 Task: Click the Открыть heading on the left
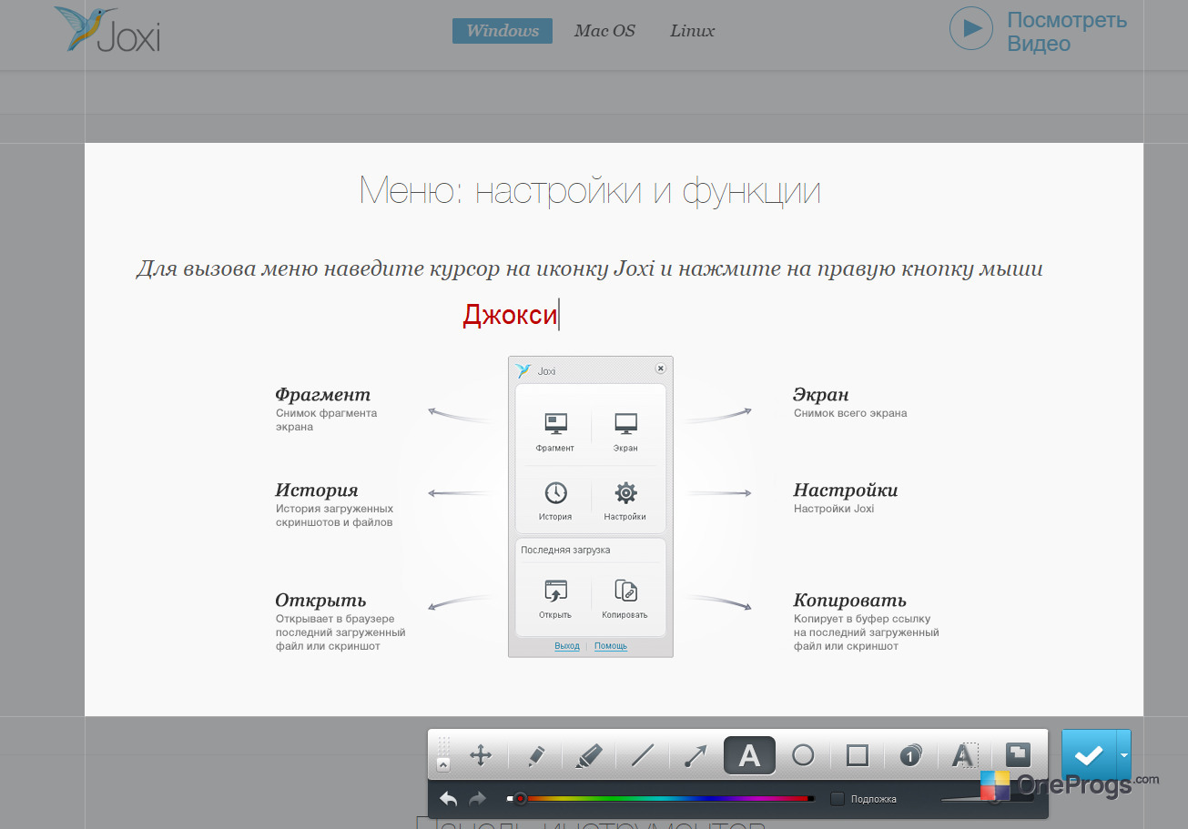tap(320, 601)
